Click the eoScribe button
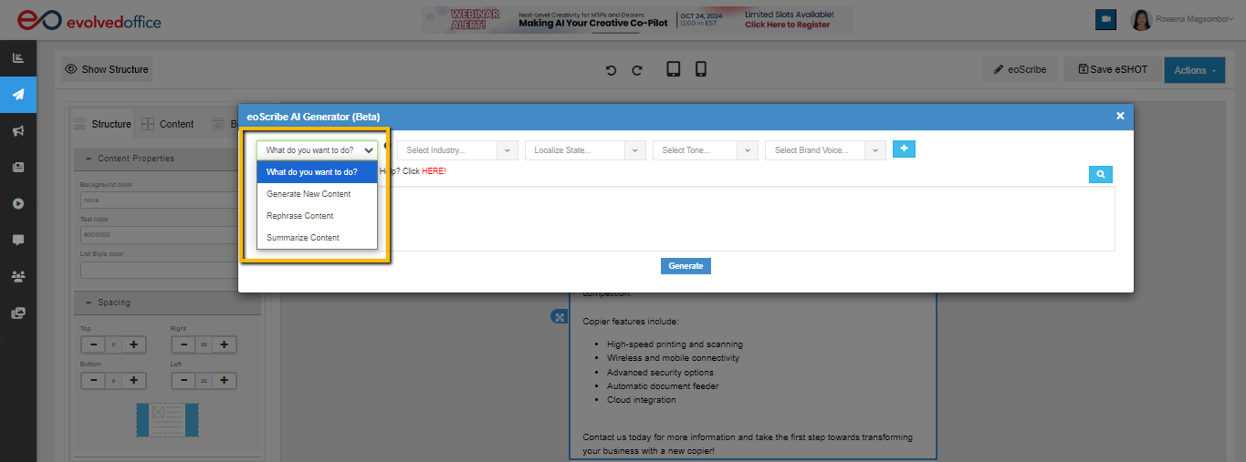 1021,69
